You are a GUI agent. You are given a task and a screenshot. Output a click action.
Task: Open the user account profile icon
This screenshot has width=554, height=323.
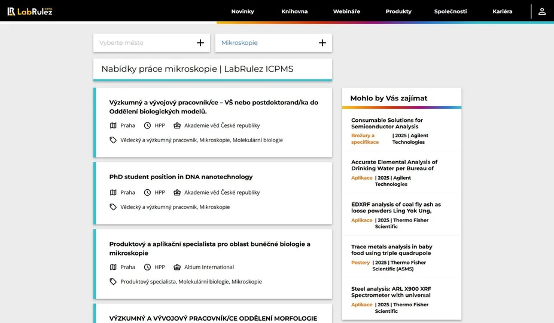pyautogui.click(x=541, y=11)
